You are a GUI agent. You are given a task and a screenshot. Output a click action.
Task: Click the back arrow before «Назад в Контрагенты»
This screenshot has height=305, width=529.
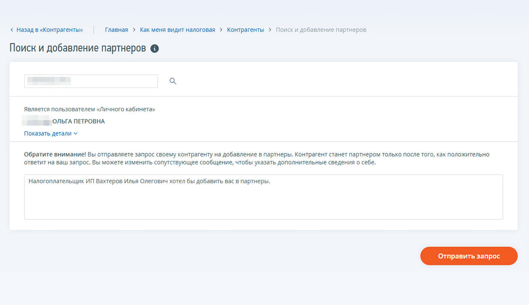point(12,30)
